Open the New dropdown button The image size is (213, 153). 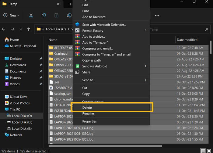(x=12, y=15)
